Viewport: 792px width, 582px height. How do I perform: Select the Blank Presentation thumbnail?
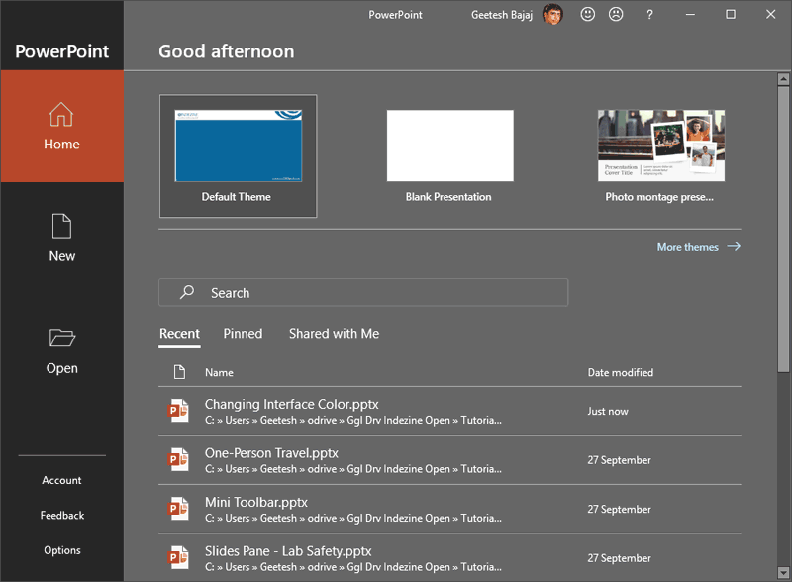point(450,144)
